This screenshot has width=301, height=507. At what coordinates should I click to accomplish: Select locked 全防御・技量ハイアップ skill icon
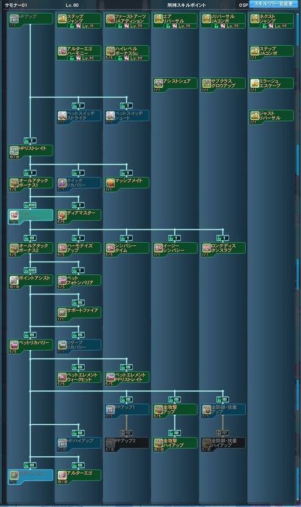pos(206,443)
